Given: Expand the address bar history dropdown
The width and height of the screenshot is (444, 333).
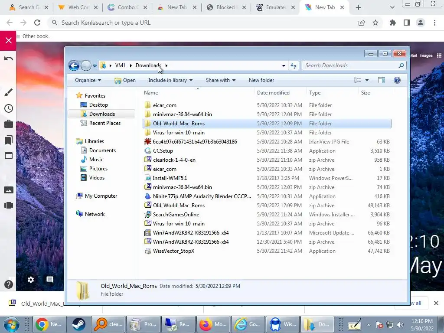Looking at the screenshot, I should click(x=284, y=66).
